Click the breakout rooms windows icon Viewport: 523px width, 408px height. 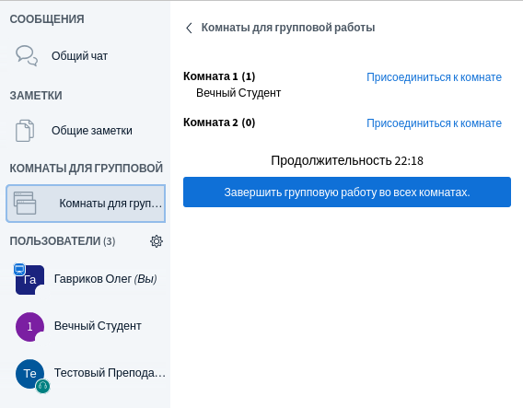[x=25, y=203]
